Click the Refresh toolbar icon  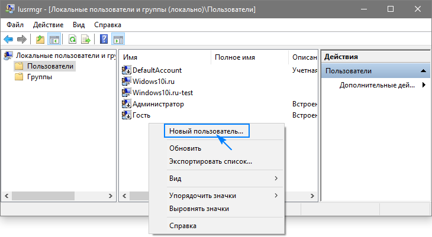tap(72, 40)
